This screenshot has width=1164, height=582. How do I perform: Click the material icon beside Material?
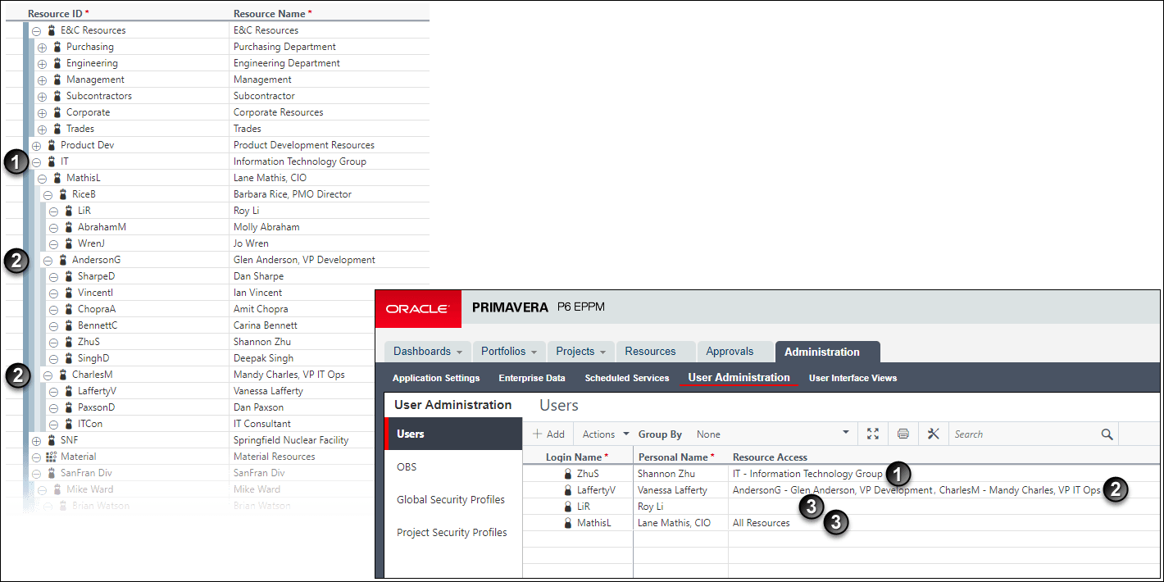52,457
